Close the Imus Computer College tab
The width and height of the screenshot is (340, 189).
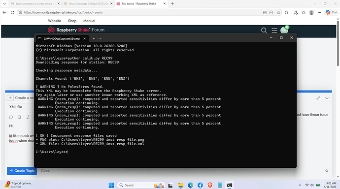pos(111,3)
